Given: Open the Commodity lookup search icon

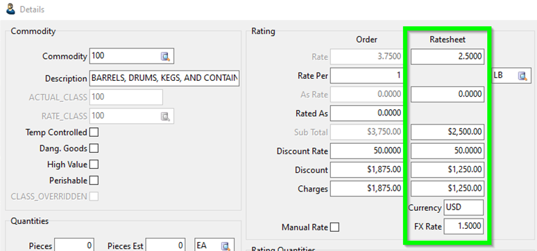Looking at the screenshot, I should pos(166,56).
